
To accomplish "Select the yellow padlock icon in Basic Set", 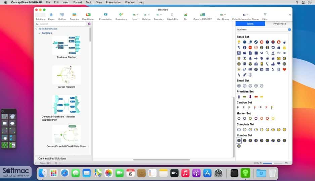I will click(x=284, y=48).
